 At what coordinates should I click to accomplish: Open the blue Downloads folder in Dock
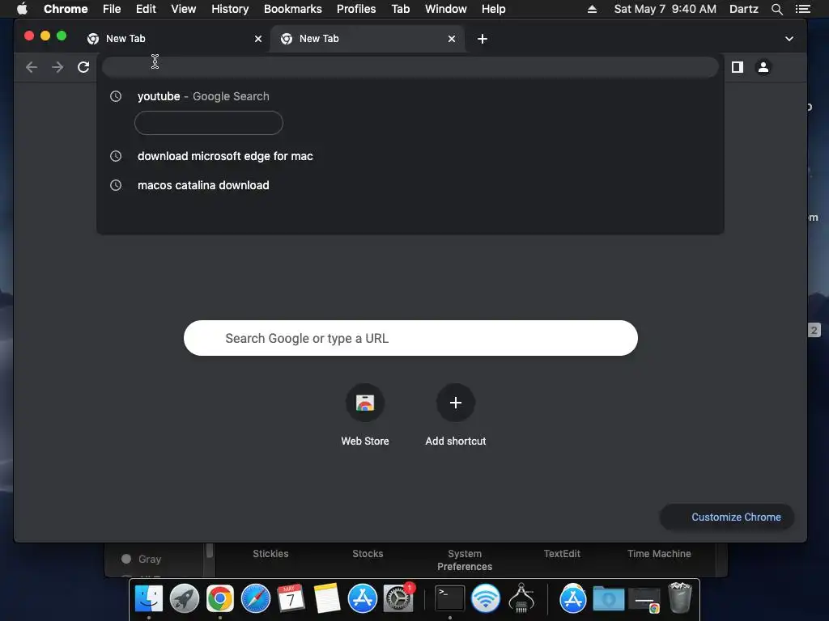(x=609, y=599)
